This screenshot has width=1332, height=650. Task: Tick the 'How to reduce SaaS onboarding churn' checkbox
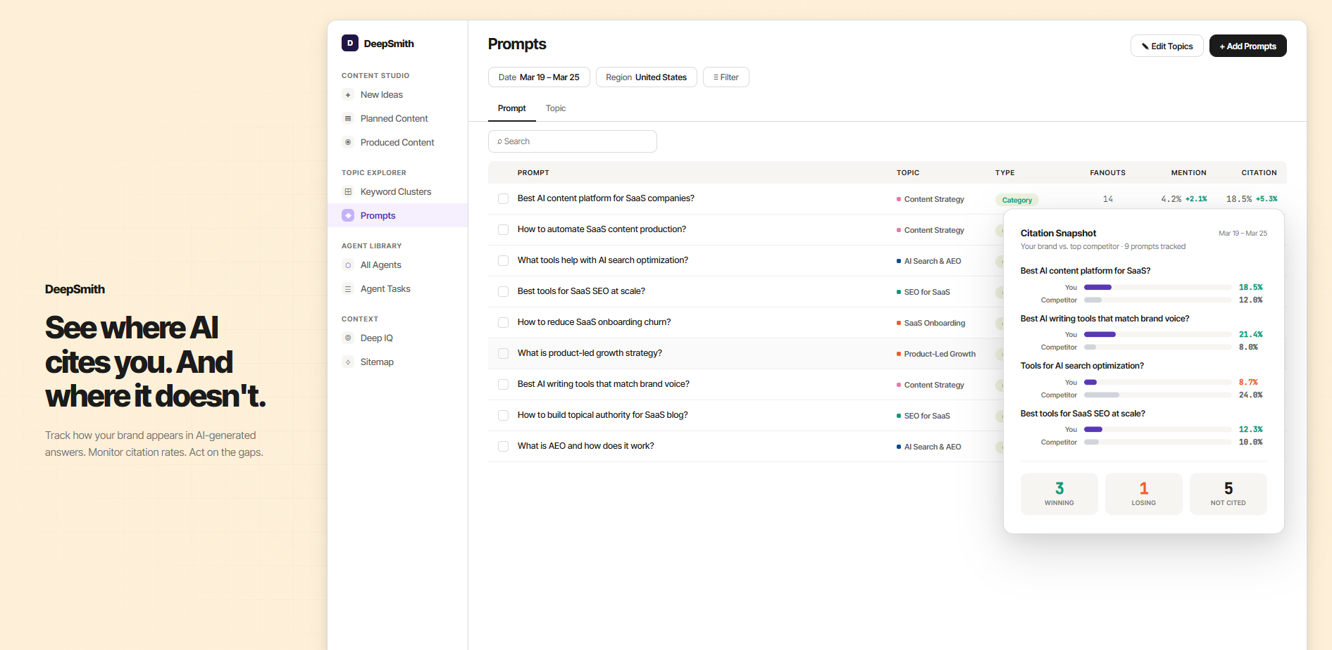point(503,323)
